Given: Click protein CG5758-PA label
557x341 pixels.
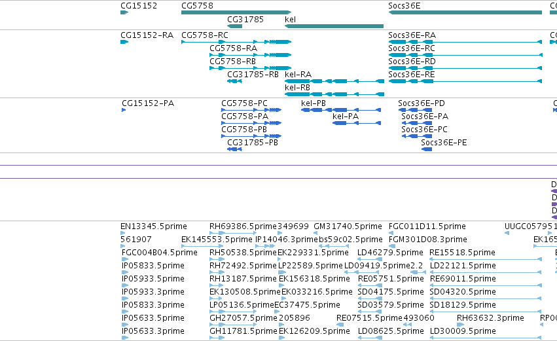Looking at the screenshot, I should point(245,117).
